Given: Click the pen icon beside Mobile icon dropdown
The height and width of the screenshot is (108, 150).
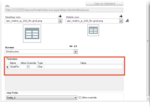Looking at the screenshot, I should click(127, 21).
